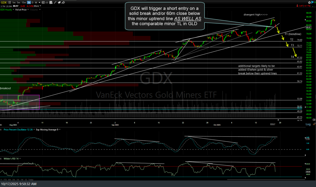Open the symbol list icon next to GDX
The height and width of the screenshot is (187, 316).
9,3
